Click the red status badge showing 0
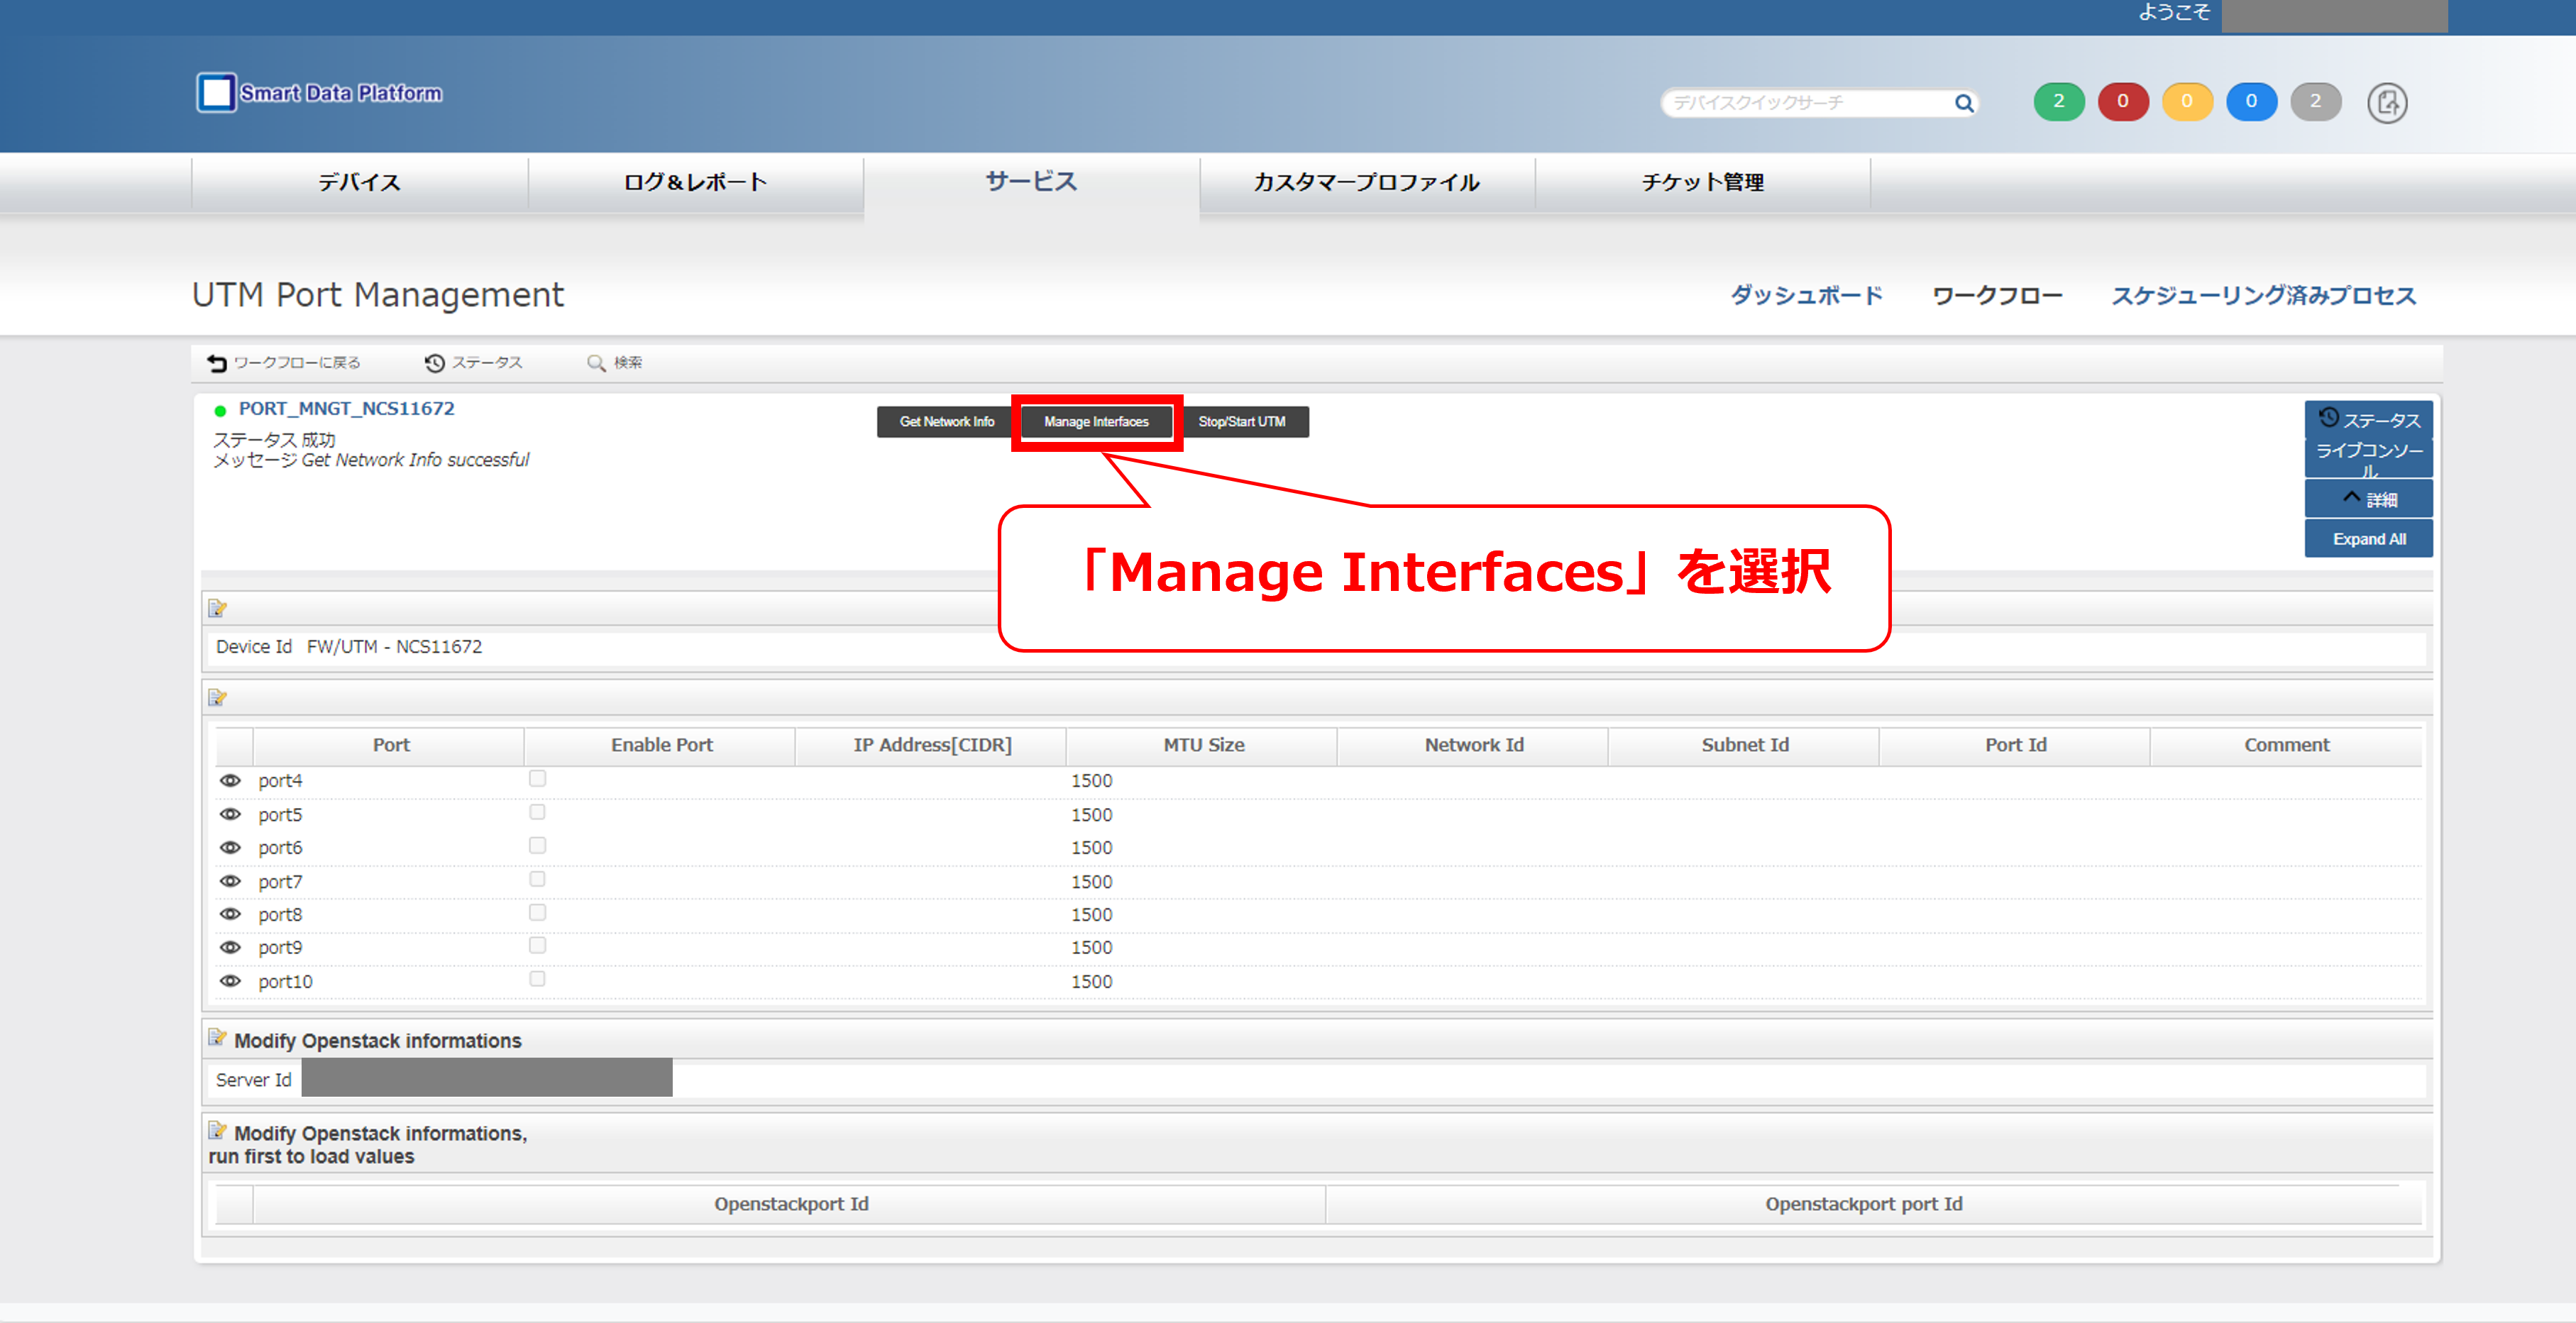The height and width of the screenshot is (1323, 2576). coord(2122,101)
